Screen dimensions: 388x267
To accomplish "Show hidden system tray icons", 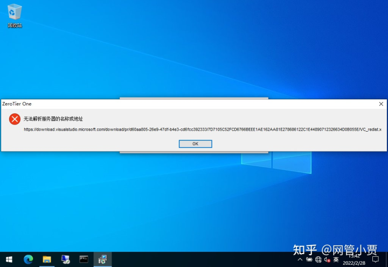I will click(x=300, y=259).
